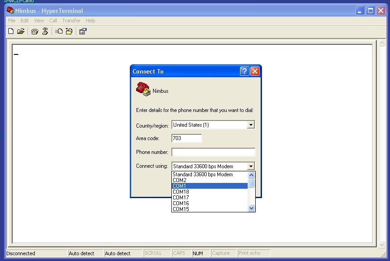Maximize the HyperTerminal window
390x261 pixels.
pyautogui.click(x=370, y=11)
